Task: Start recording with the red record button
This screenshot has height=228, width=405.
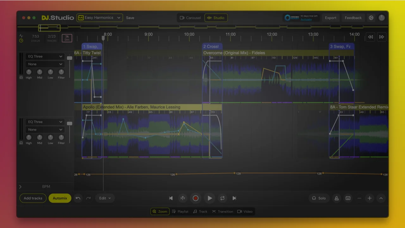Action: point(196,198)
